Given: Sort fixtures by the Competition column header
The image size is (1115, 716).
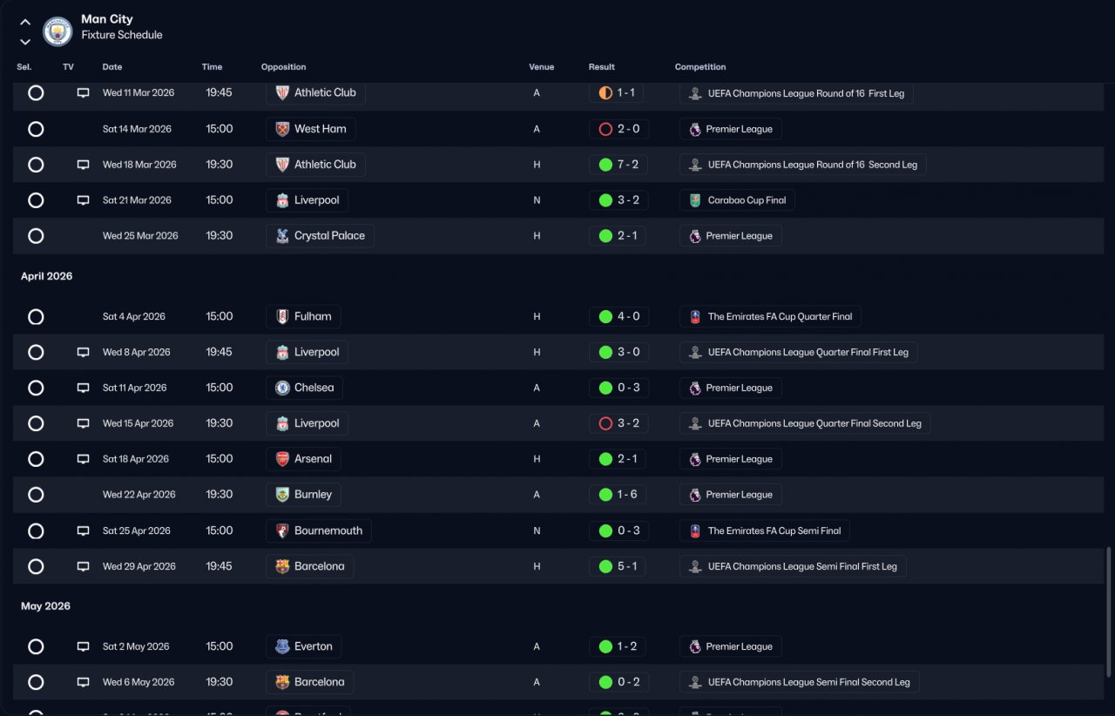Looking at the screenshot, I should click(699, 67).
